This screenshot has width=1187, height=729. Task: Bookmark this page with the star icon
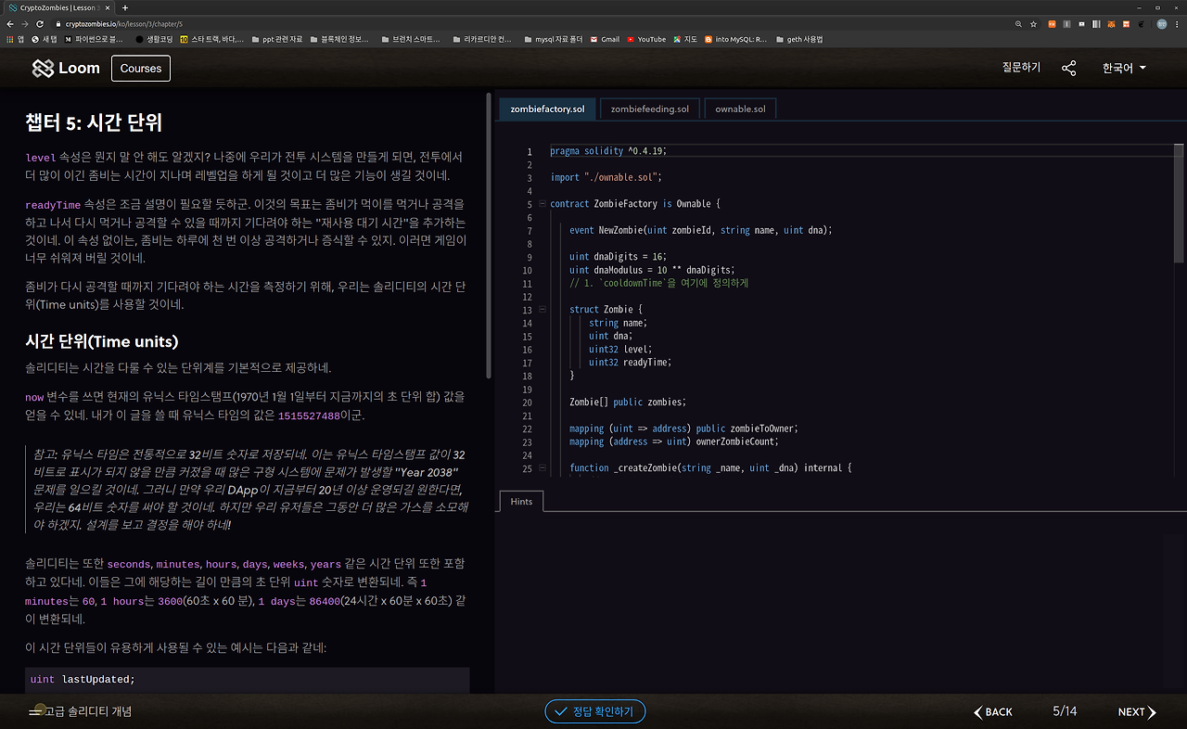(1034, 23)
